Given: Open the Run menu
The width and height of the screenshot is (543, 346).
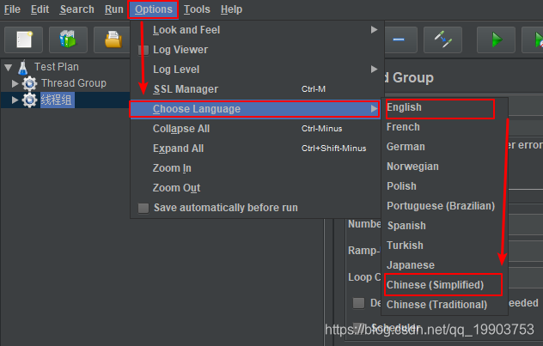Looking at the screenshot, I should pyautogui.click(x=114, y=9).
